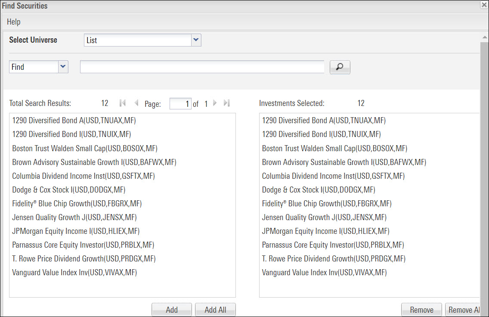Go to previous page of results
489x317 pixels.
pyautogui.click(x=136, y=103)
